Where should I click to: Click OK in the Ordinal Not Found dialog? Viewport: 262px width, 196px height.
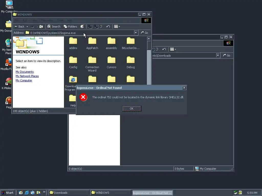click(132, 108)
